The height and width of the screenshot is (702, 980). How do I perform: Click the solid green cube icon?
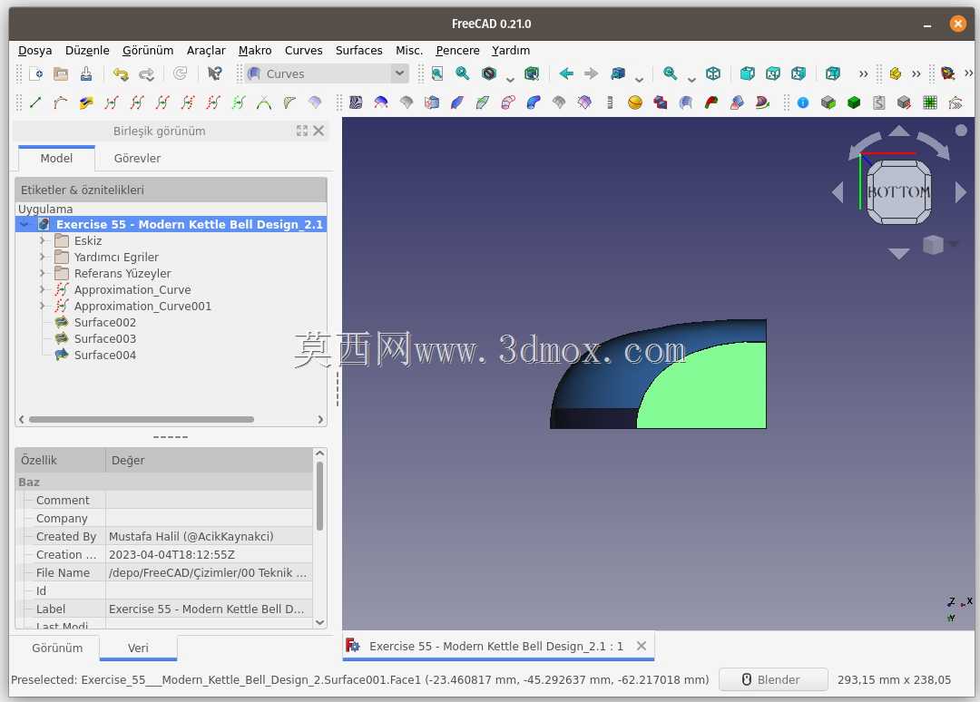(x=854, y=102)
